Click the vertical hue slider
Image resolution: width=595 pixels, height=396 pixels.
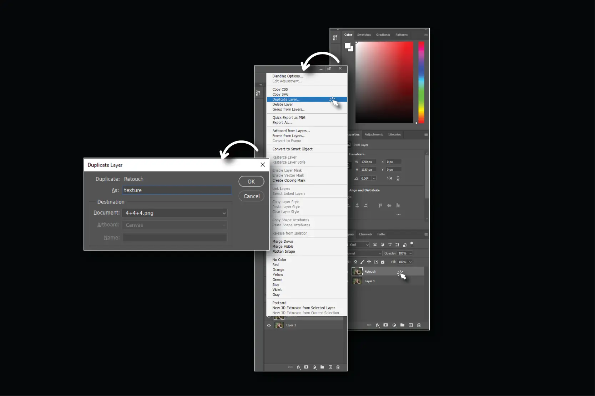(421, 82)
